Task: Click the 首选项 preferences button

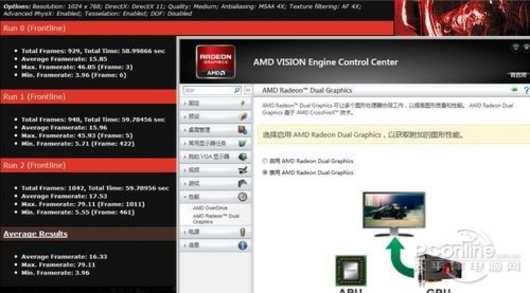Action: (x=518, y=75)
